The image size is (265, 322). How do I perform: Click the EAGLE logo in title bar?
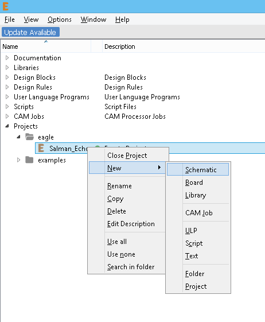(6, 6)
